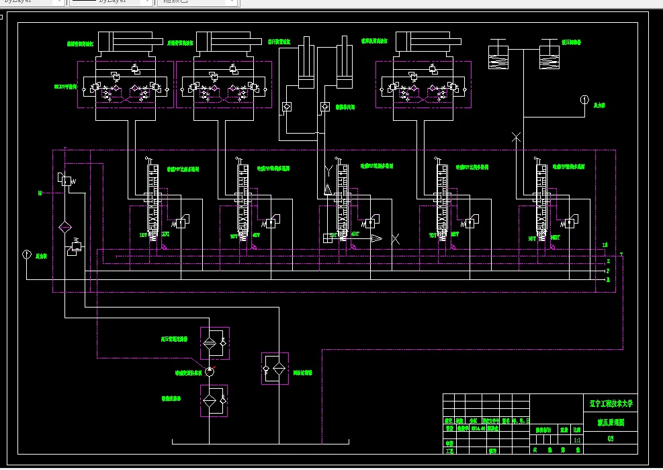Expand the linetype ByLayer dropdown with line sample
Viewport: 663px width, 470px height.
pos(146,2)
